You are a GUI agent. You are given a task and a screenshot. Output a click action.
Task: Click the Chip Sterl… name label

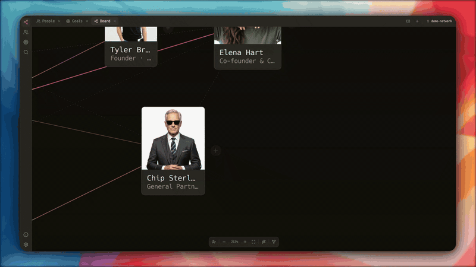[171, 178]
